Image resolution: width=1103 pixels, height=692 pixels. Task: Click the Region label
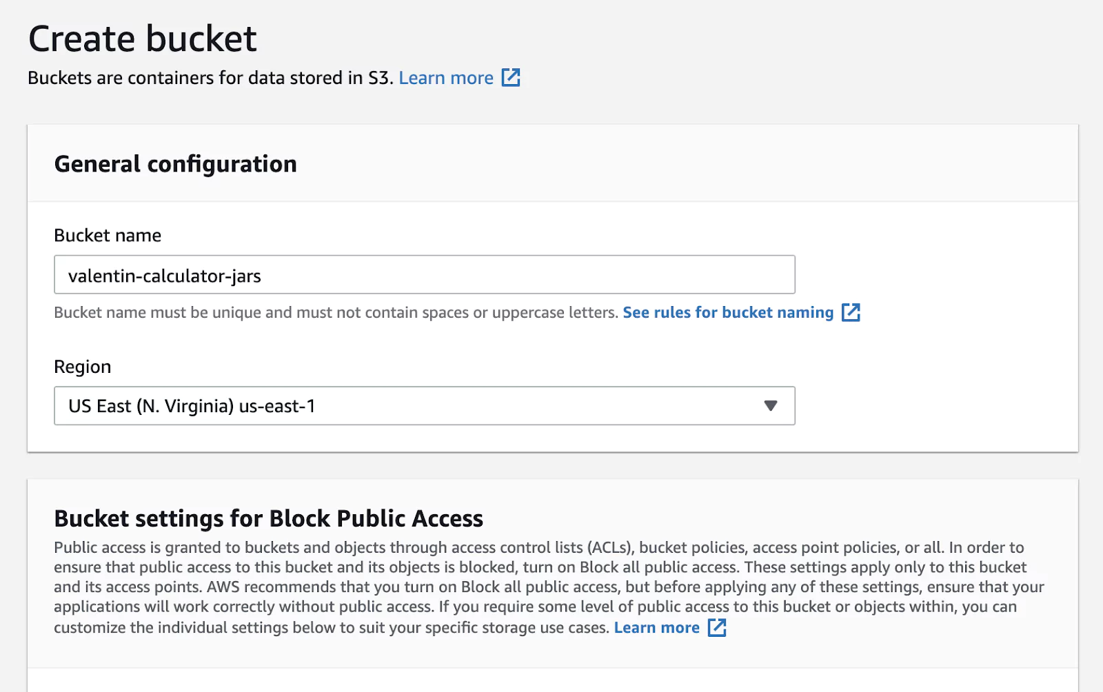point(83,367)
